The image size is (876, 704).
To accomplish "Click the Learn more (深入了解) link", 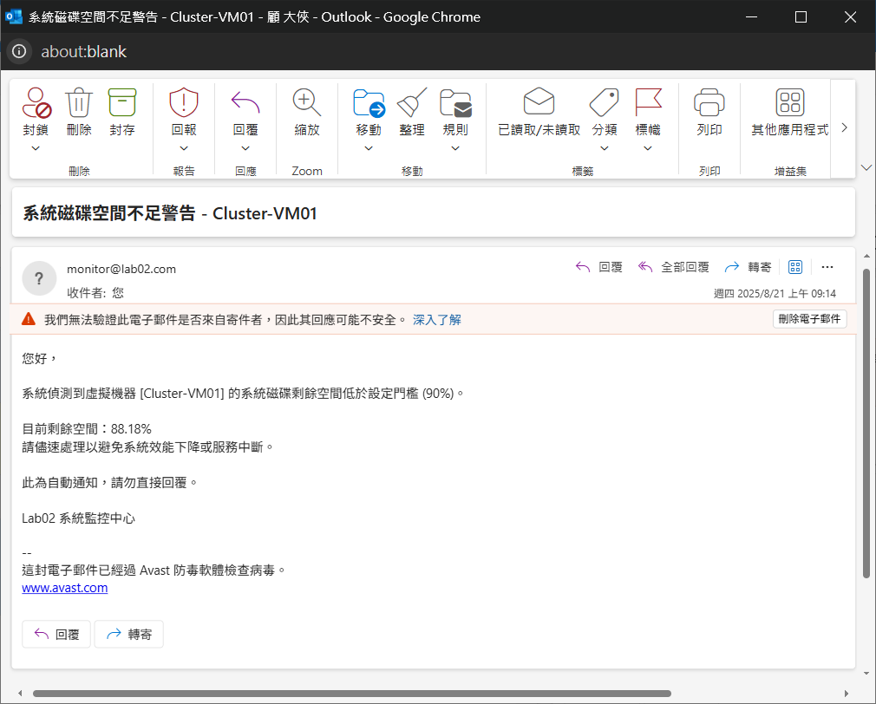I will [x=437, y=320].
